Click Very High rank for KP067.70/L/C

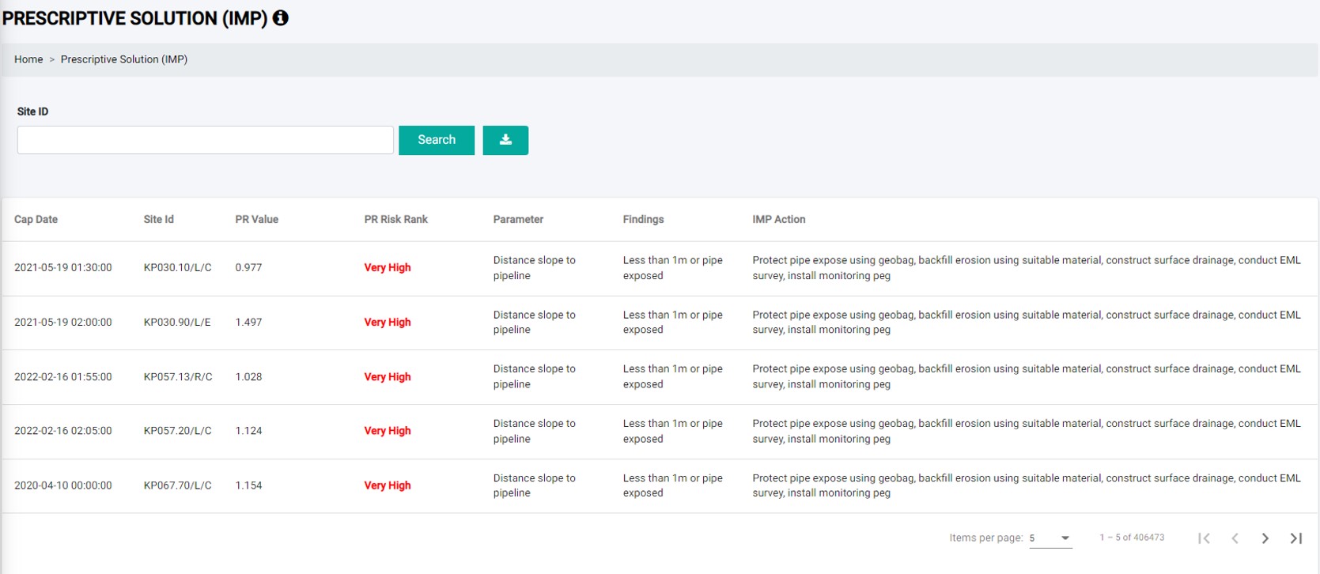(387, 485)
